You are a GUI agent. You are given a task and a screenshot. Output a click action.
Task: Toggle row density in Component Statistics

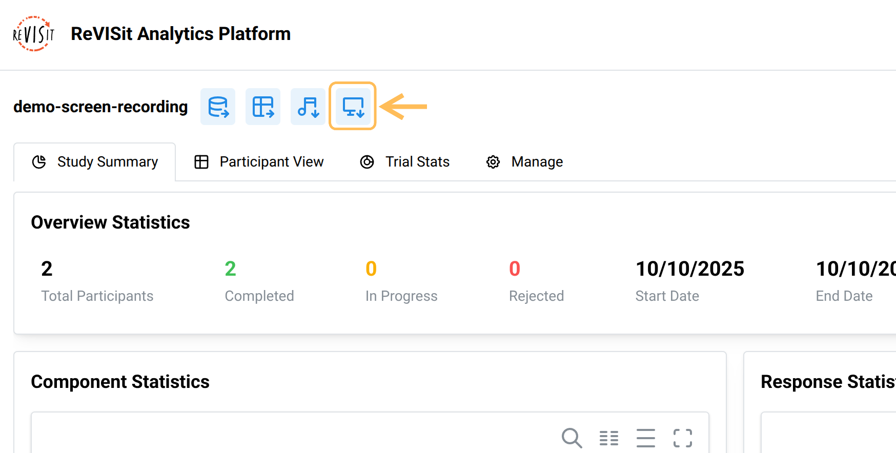pos(646,438)
